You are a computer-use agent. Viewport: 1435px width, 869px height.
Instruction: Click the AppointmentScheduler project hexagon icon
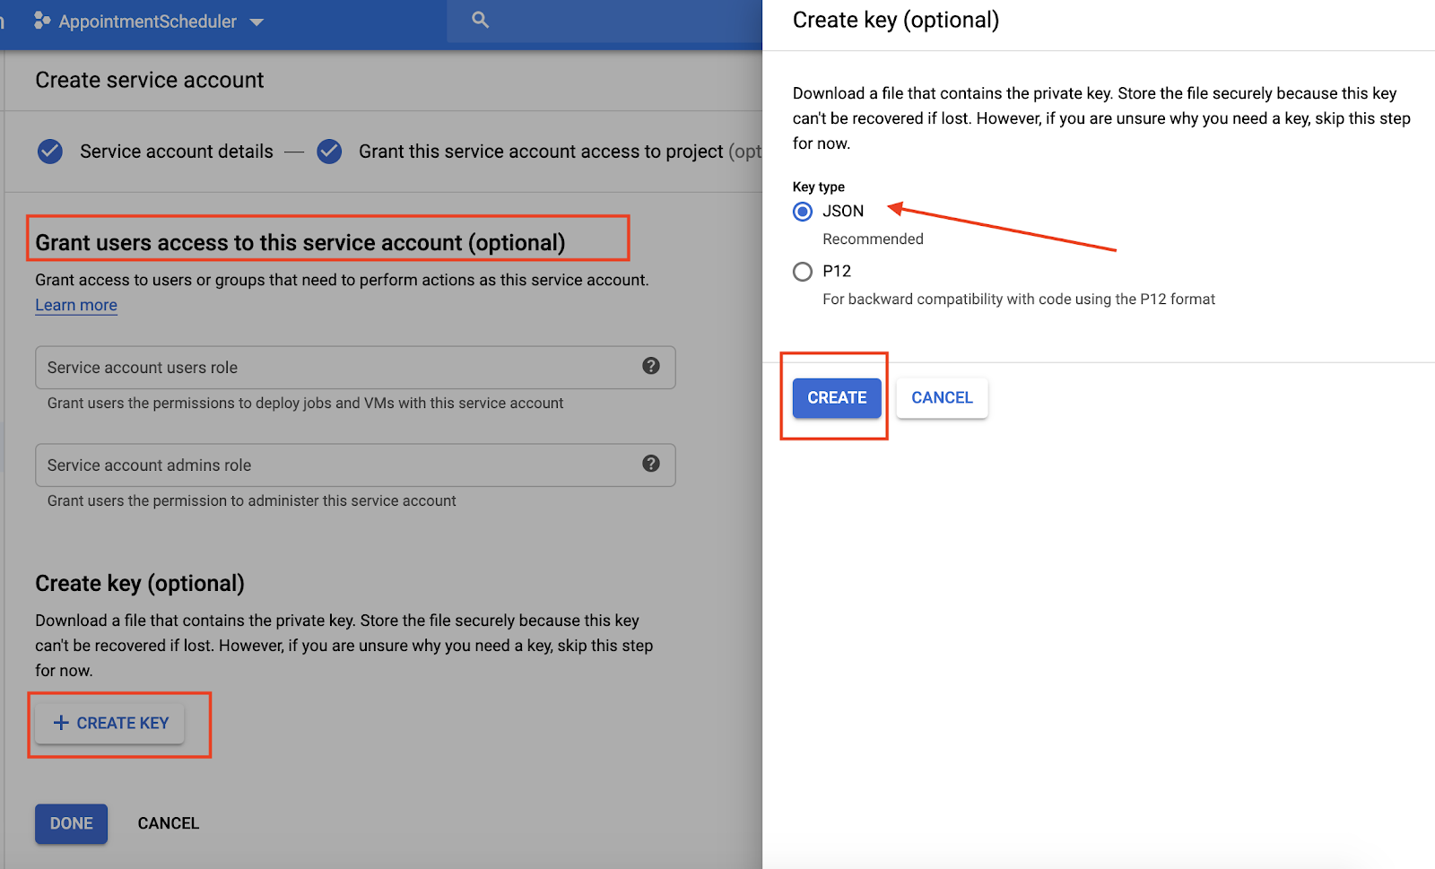pyautogui.click(x=41, y=21)
